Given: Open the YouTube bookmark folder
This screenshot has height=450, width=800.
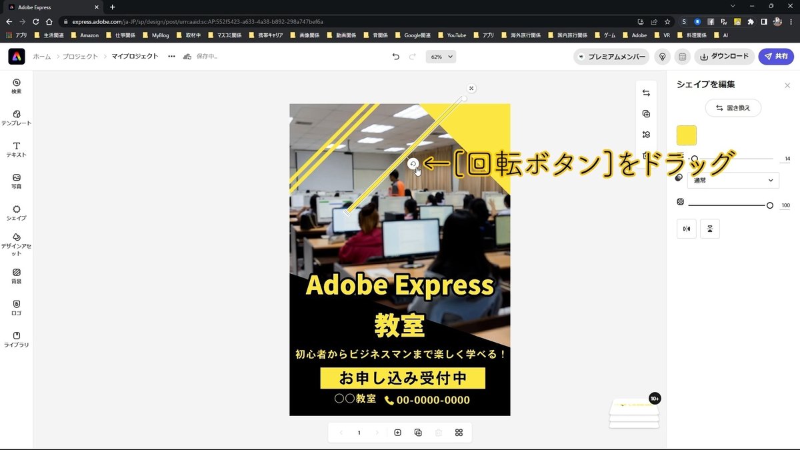Looking at the screenshot, I should 452,35.
